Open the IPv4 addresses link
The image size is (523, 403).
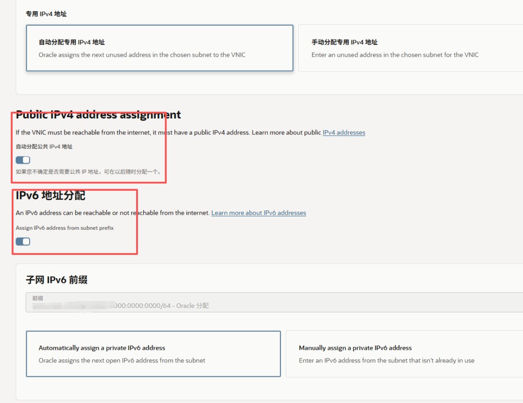pos(344,133)
